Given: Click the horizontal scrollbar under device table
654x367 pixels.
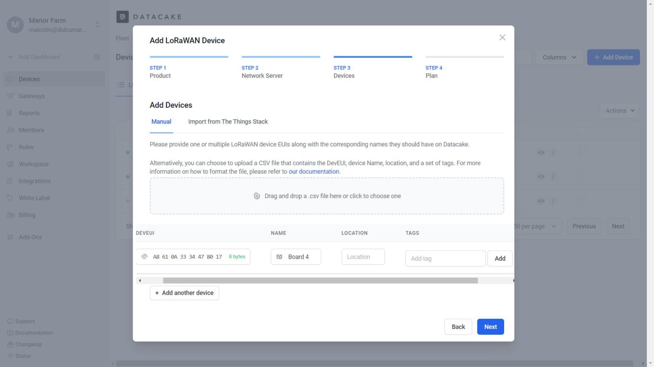Looking at the screenshot, I should click(x=320, y=280).
